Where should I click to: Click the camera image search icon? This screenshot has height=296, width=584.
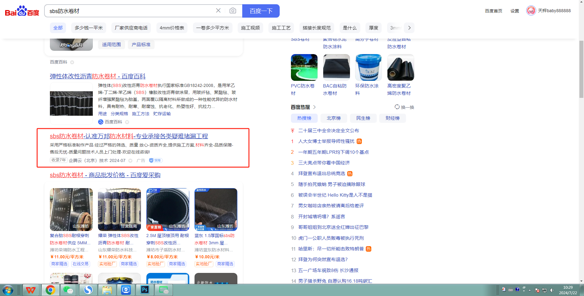[233, 11]
